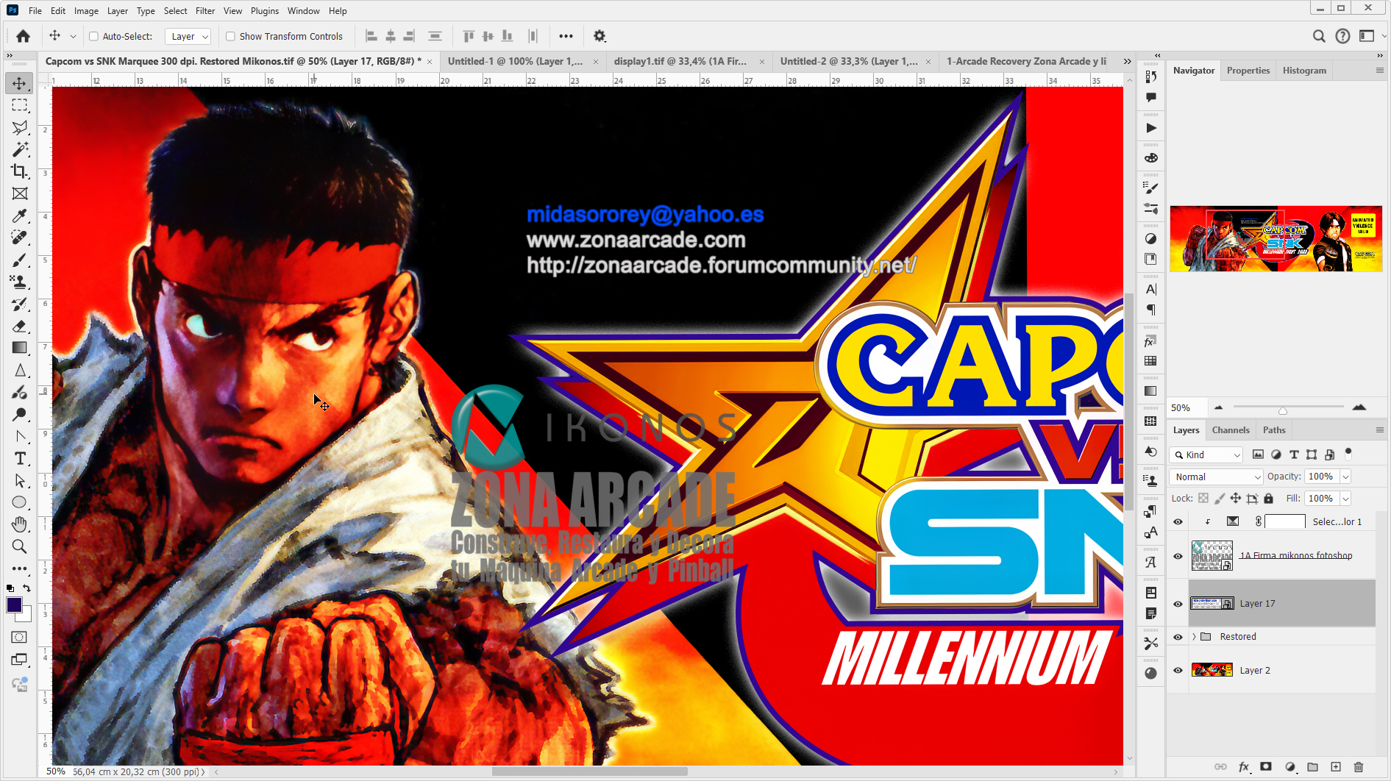The image size is (1391, 781).
Task: Enable Show Transform Controls checkbox
Action: [x=230, y=36]
